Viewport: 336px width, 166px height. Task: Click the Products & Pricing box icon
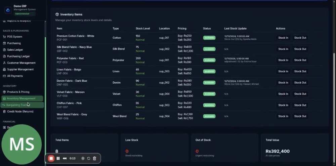pyautogui.click(x=4, y=92)
